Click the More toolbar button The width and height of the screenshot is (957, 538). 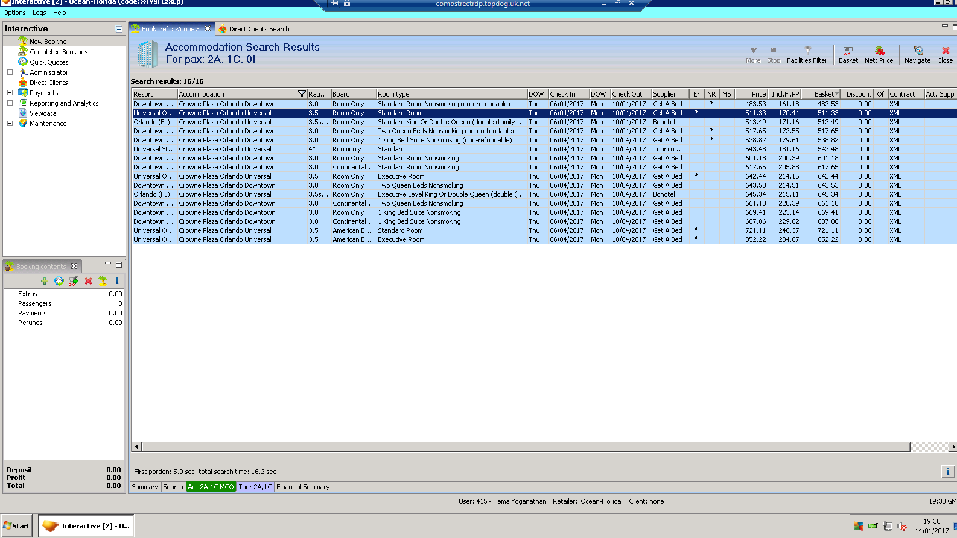click(753, 55)
